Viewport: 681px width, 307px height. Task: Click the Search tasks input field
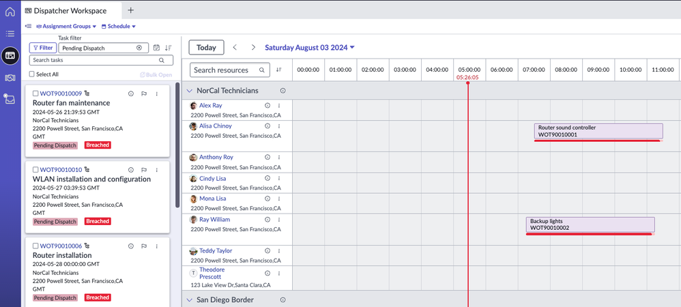tap(101, 60)
